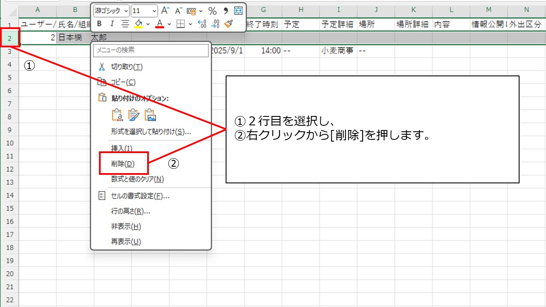Apply percent style from mini toolbar
This screenshot has width=546, height=307.
212,11
